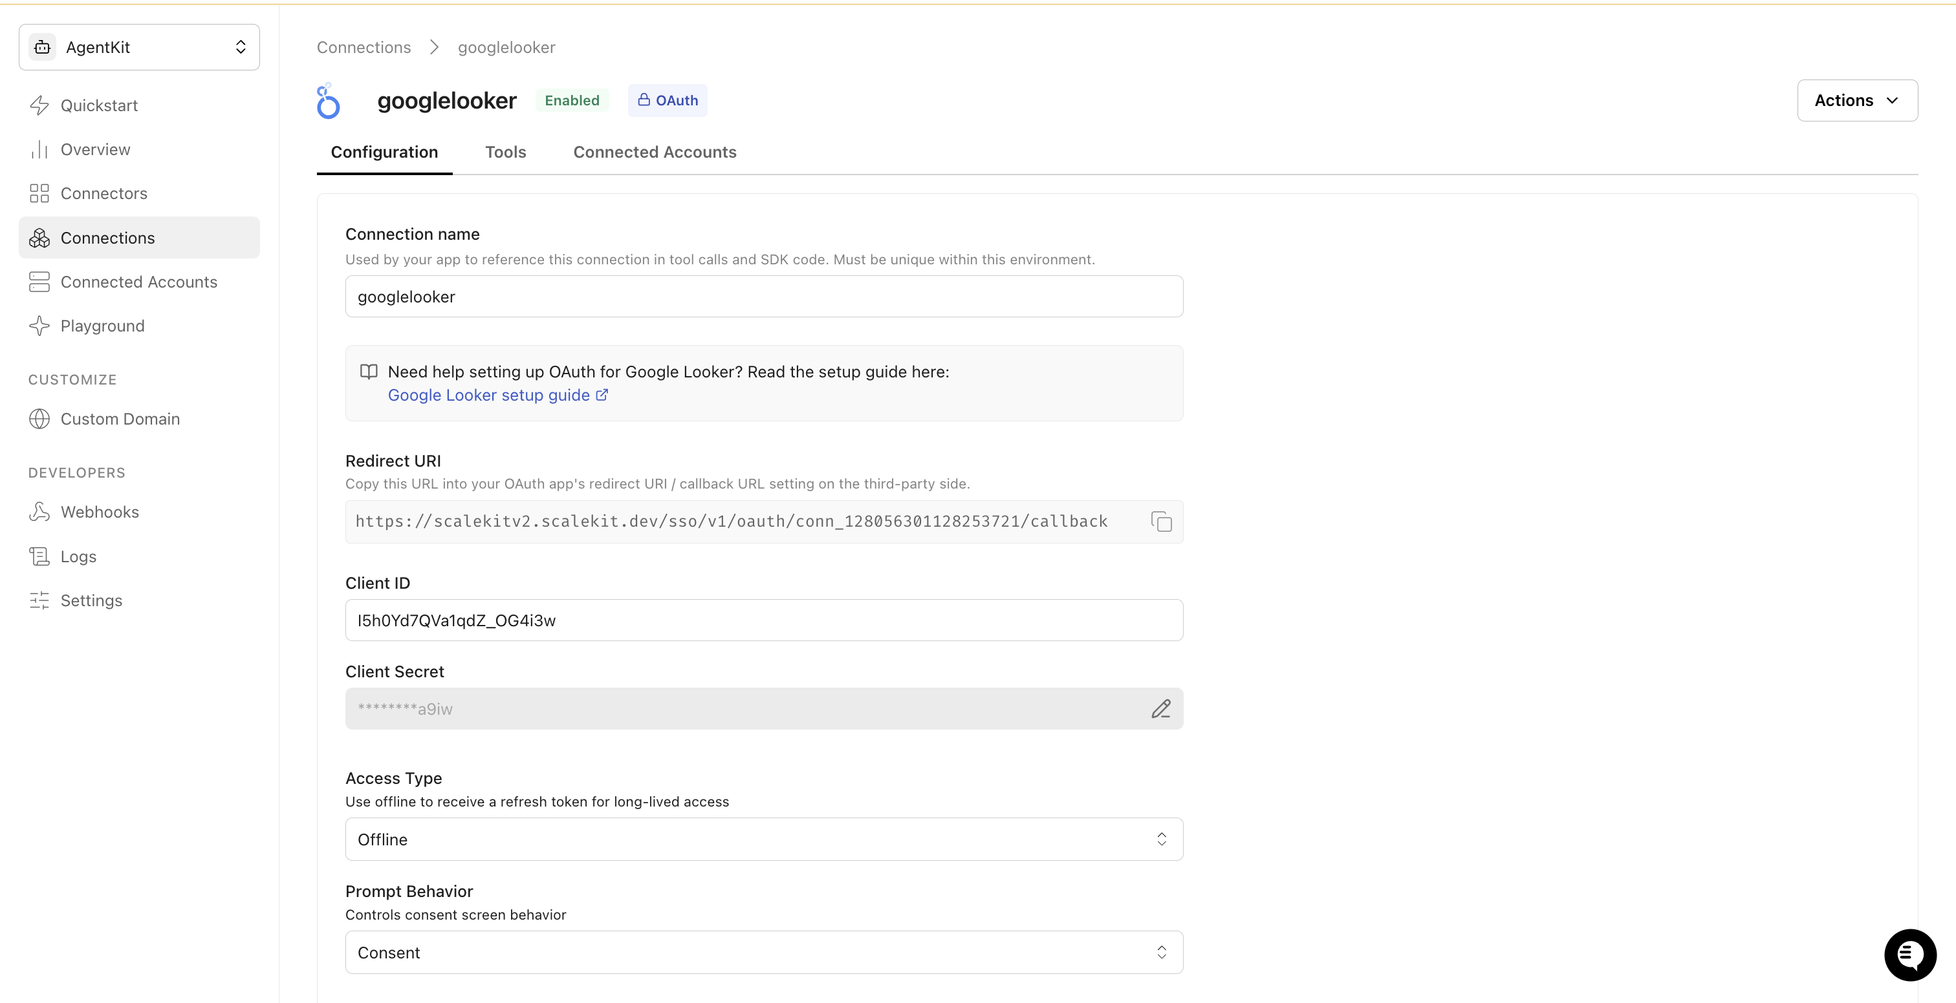Go to Webhooks page
1956x1003 pixels.
click(139, 512)
